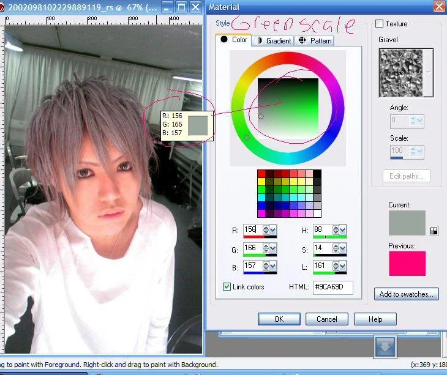The image size is (447, 375).
Task: Click the blue down-arrow button below the dialog
Action: pos(385,346)
